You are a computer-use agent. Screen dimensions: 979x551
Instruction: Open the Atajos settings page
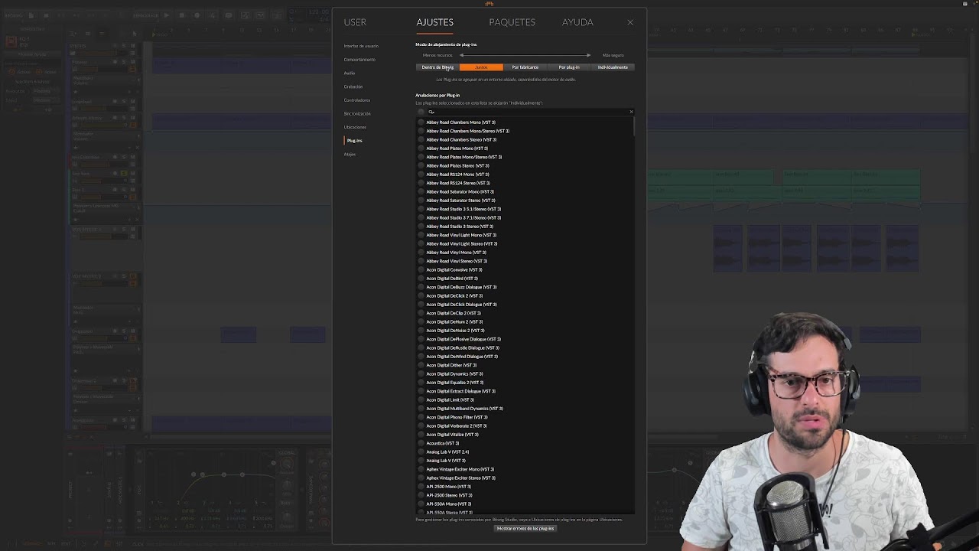(350, 154)
